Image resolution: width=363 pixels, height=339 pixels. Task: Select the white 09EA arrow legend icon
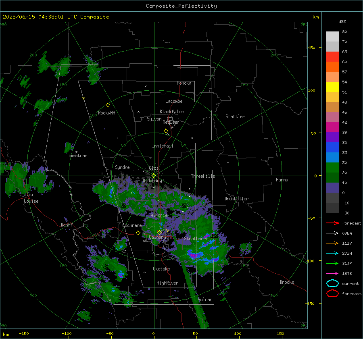point(332,233)
